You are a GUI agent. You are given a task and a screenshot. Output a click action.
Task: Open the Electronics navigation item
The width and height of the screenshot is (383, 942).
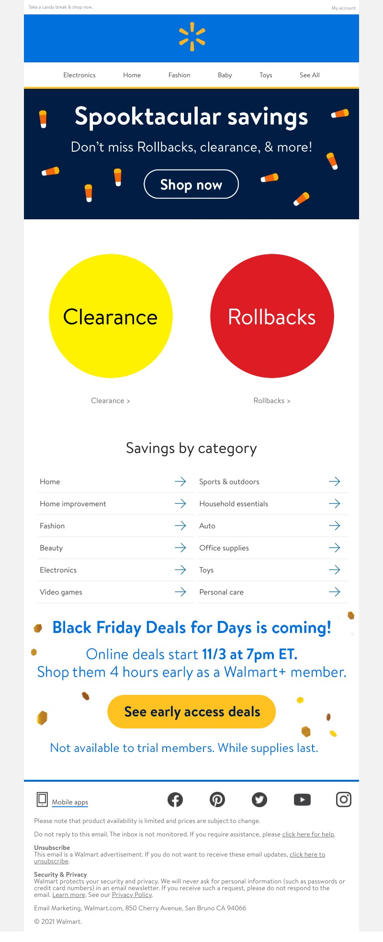point(79,75)
